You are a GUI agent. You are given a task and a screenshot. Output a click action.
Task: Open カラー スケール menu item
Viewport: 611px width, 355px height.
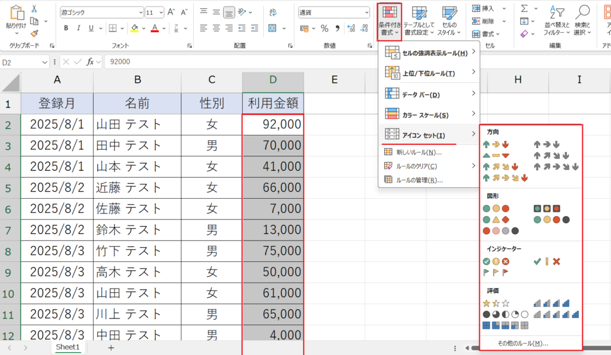pos(428,115)
